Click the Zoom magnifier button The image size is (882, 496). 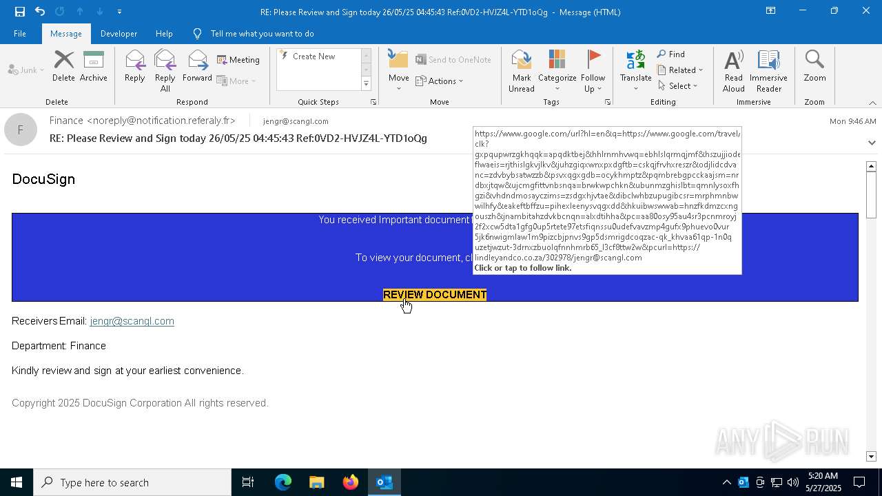point(814,66)
